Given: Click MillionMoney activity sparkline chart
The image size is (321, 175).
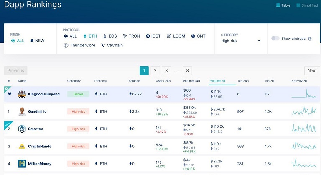Looking at the screenshot, I should [x=304, y=163].
